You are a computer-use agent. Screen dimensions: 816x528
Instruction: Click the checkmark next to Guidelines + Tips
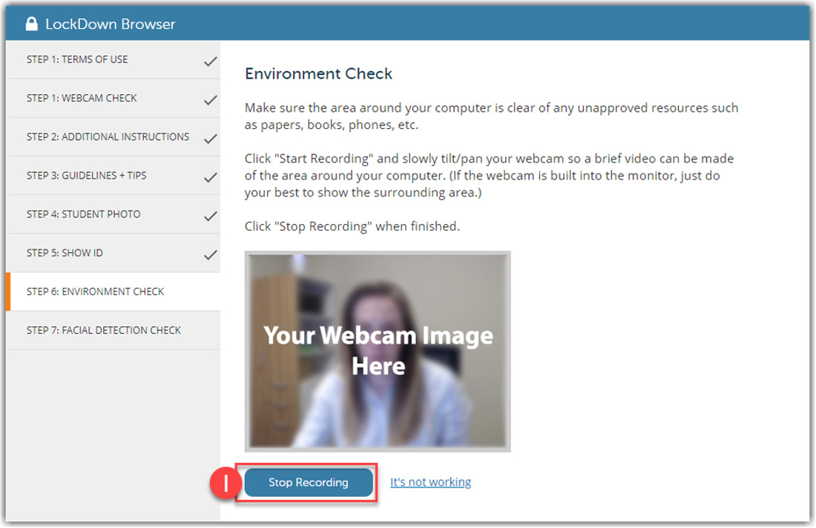(211, 177)
